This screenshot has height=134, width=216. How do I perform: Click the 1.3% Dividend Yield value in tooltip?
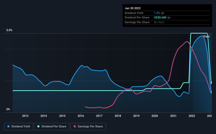pyautogui.click(x=157, y=13)
